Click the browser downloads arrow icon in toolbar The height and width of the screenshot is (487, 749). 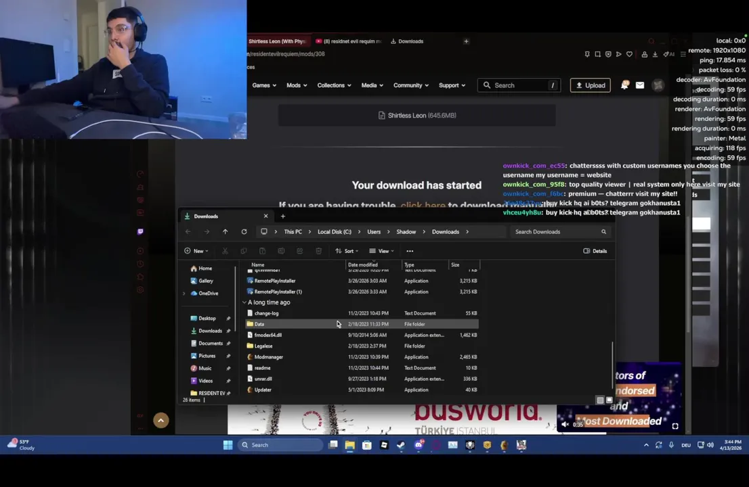655,54
